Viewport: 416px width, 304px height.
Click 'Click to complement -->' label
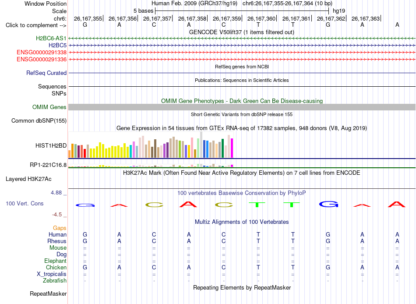(x=36, y=25)
